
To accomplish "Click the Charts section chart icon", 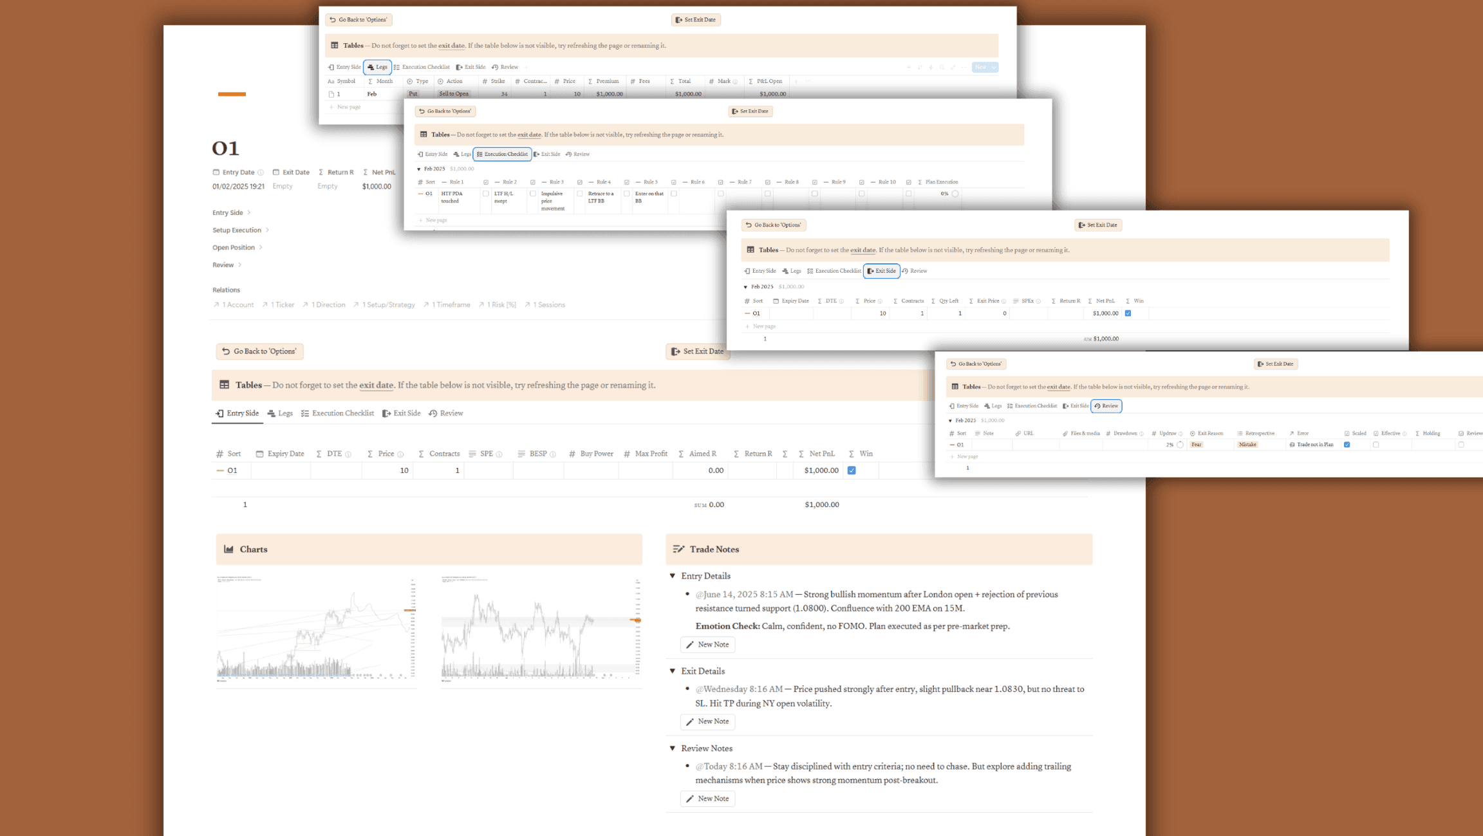I will (x=229, y=549).
